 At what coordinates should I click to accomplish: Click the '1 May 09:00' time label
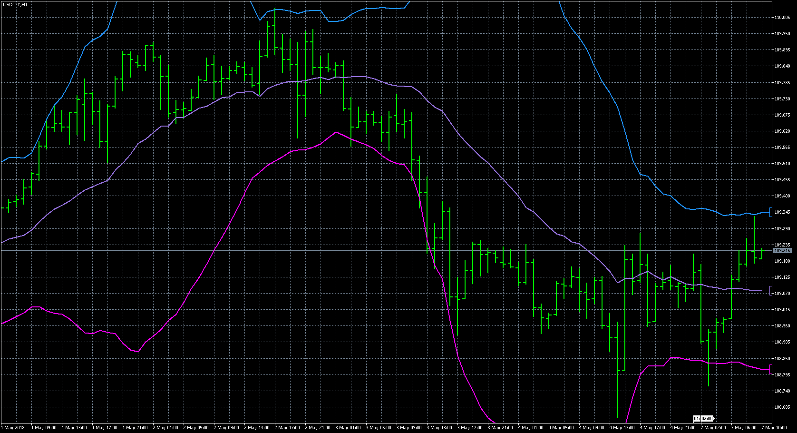(x=44, y=428)
